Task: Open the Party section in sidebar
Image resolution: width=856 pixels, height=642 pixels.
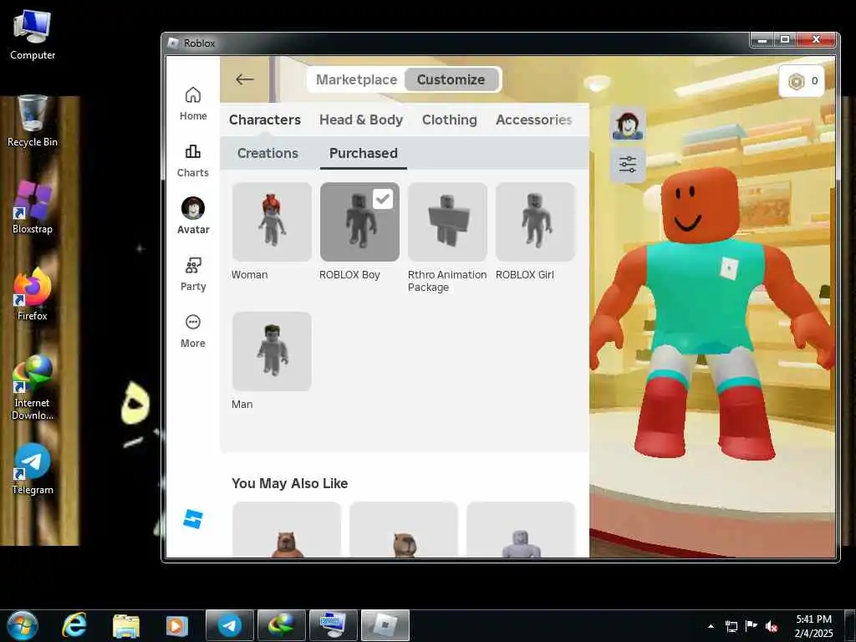Action: (x=193, y=274)
